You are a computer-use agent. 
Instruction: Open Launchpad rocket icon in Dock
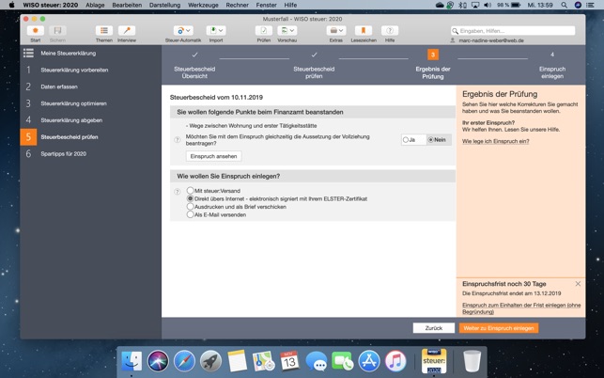(210, 361)
